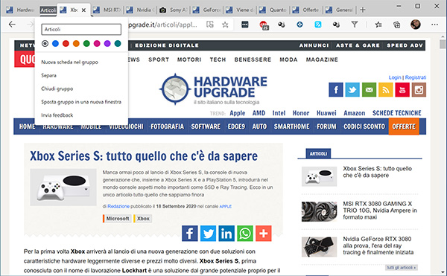
Task: Open the Instagram icon in header
Action: click(419, 90)
